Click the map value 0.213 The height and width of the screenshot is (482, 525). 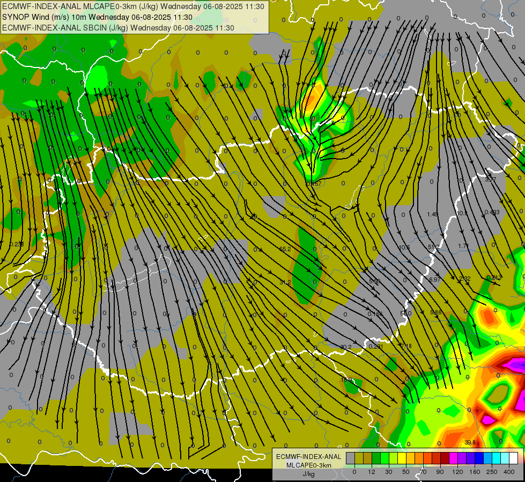point(494,277)
